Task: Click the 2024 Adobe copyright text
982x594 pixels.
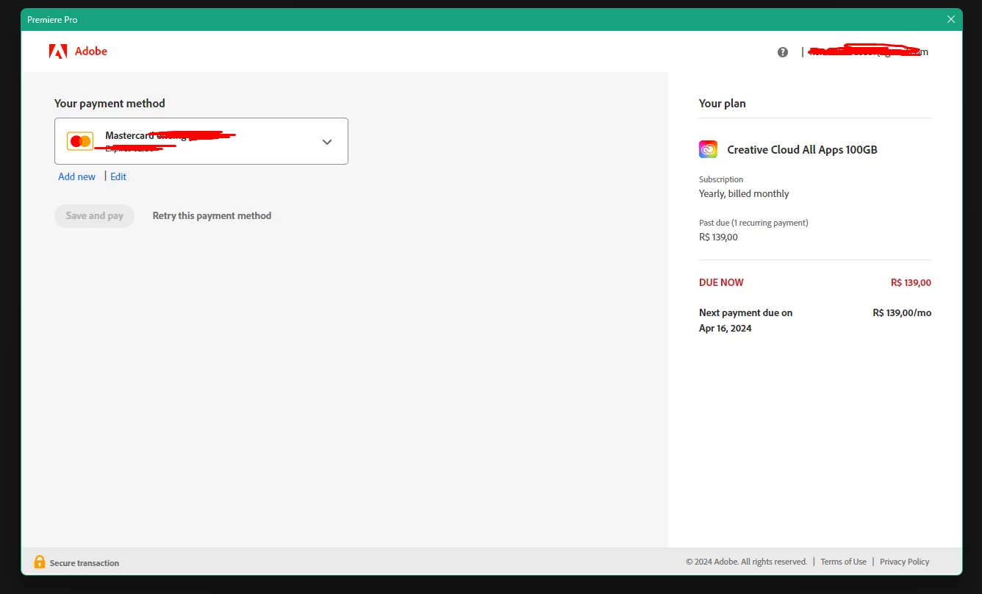Action: click(x=746, y=562)
